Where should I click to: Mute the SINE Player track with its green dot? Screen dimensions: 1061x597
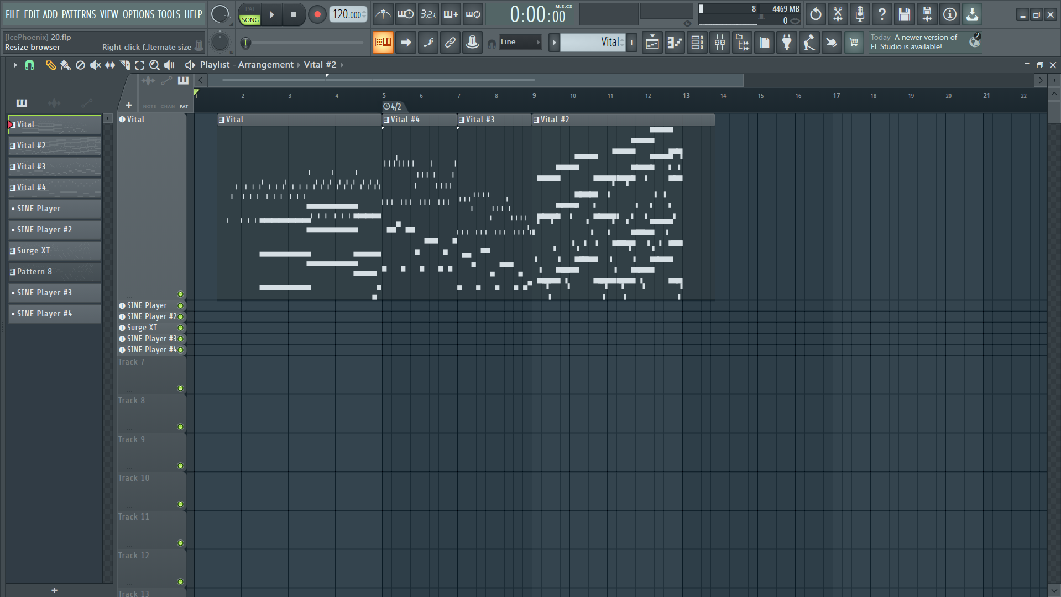180,305
